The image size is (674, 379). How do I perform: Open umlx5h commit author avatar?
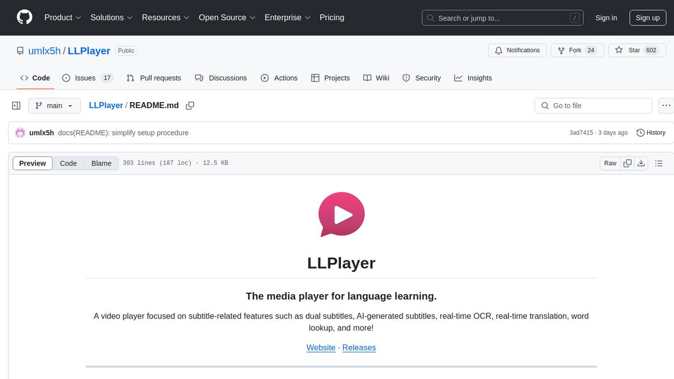point(20,132)
